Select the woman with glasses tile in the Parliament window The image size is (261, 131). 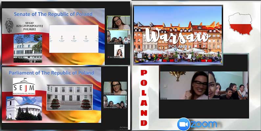click(115, 88)
